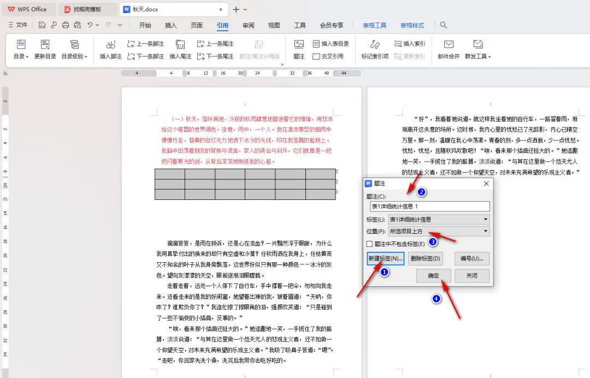This screenshot has width=590, height=378.
Task: Switch to the 视图 ribbon tab
Action: click(x=274, y=25)
